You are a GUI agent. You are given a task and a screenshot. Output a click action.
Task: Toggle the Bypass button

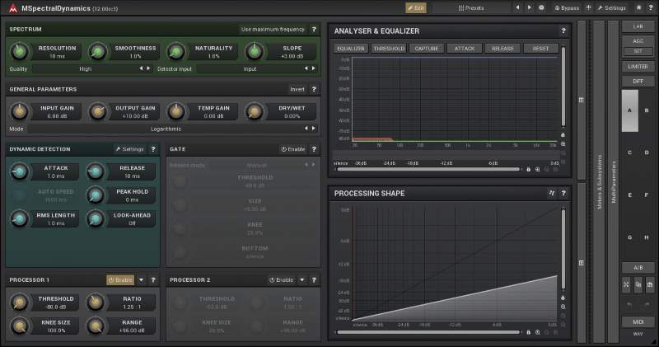click(x=568, y=7)
